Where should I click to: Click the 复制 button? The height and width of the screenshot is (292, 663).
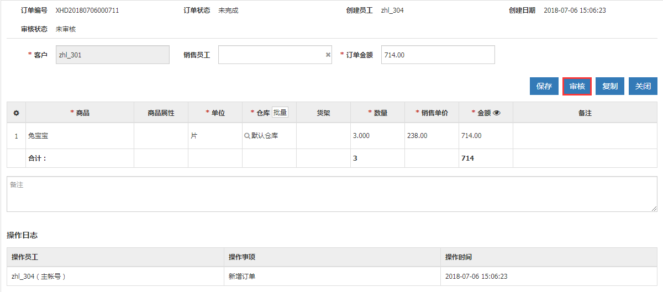[610, 86]
